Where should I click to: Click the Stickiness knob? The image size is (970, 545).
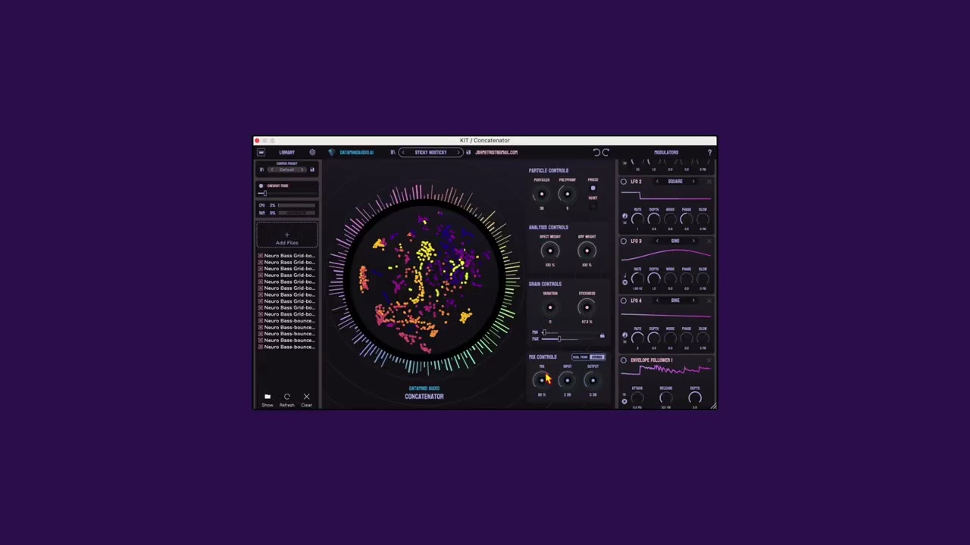point(587,307)
